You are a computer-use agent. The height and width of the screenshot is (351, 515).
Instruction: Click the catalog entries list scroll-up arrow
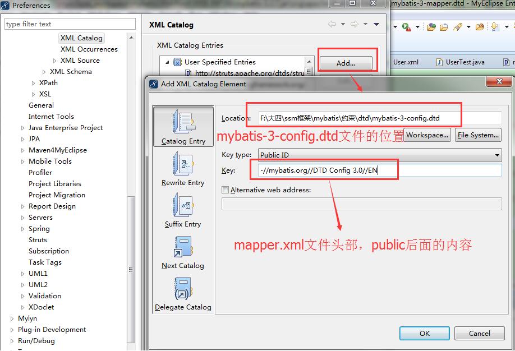pos(309,62)
